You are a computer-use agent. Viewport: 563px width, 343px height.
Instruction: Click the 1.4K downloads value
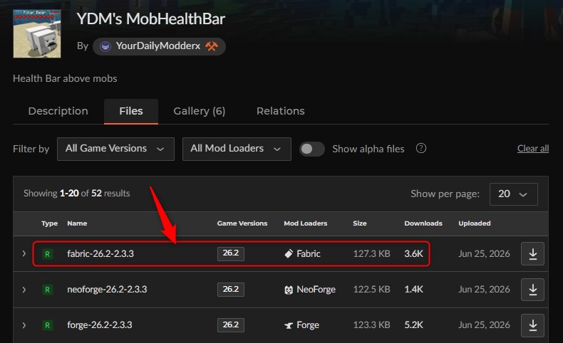[413, 289]
